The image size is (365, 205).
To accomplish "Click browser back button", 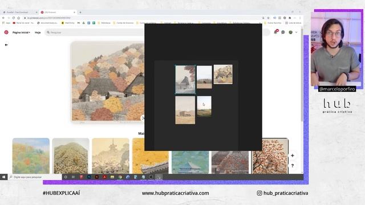I will (x=3, y=18).
